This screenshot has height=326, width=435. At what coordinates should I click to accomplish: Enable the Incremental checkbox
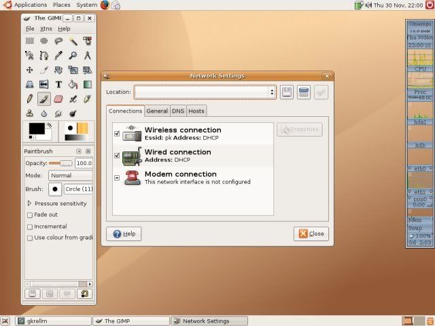point(30,227)
